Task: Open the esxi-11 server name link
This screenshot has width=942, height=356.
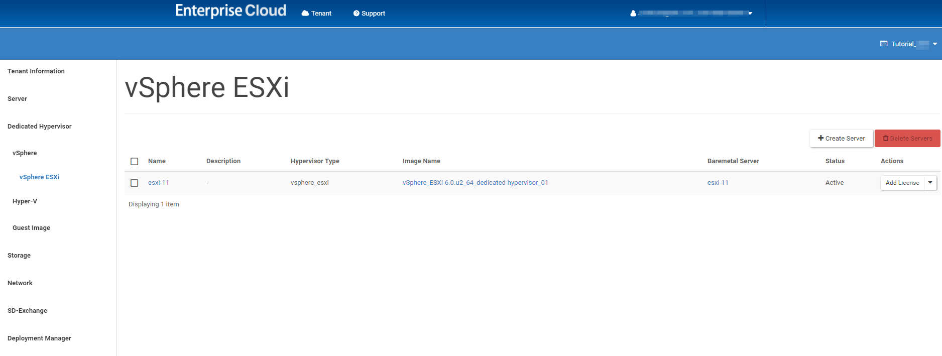Action: [x=159, y=183]
